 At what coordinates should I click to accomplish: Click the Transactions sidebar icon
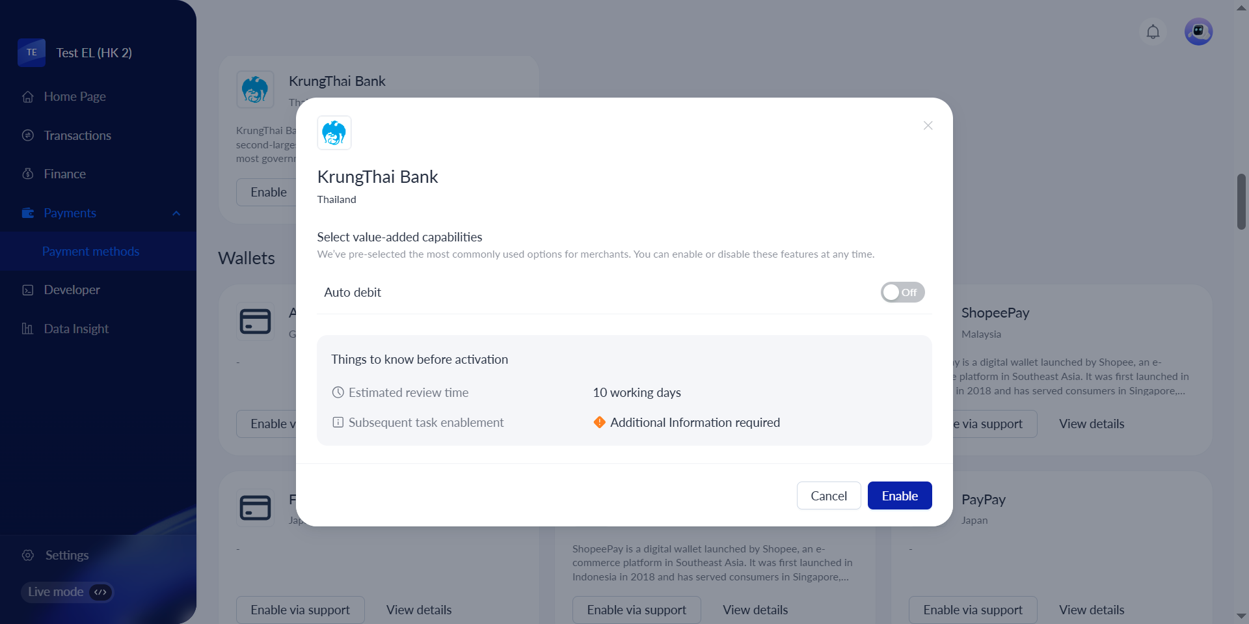point(28,135)
